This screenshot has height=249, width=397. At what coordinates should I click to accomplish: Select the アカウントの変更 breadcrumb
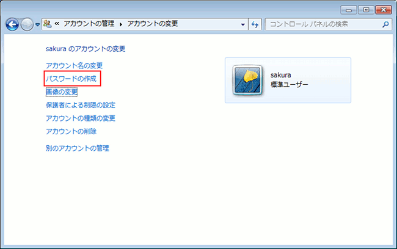click(x=151, y=24)
